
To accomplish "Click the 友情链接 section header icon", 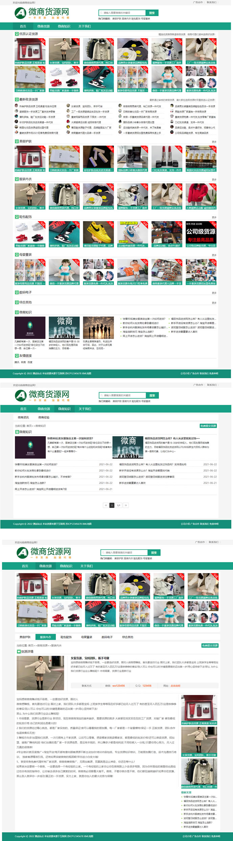I will pos(17,356).
